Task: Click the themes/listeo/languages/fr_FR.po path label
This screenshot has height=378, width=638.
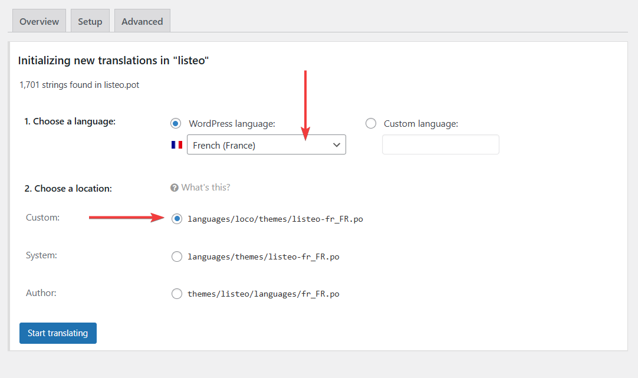Action: pyautogui.click(x=263, y=294)
